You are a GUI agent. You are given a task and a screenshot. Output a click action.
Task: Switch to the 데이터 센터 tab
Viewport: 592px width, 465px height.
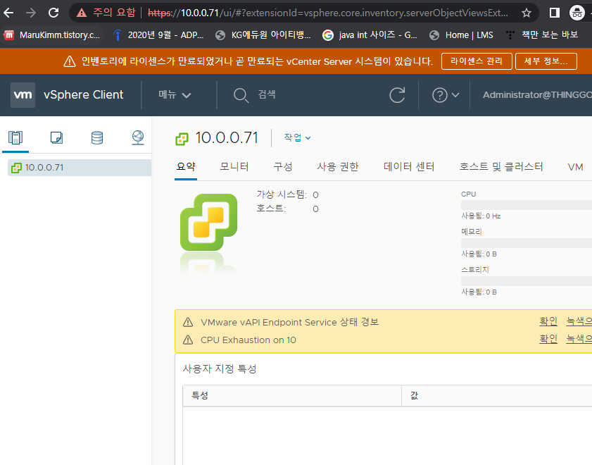pyautogui.click(x=409, y=167)
